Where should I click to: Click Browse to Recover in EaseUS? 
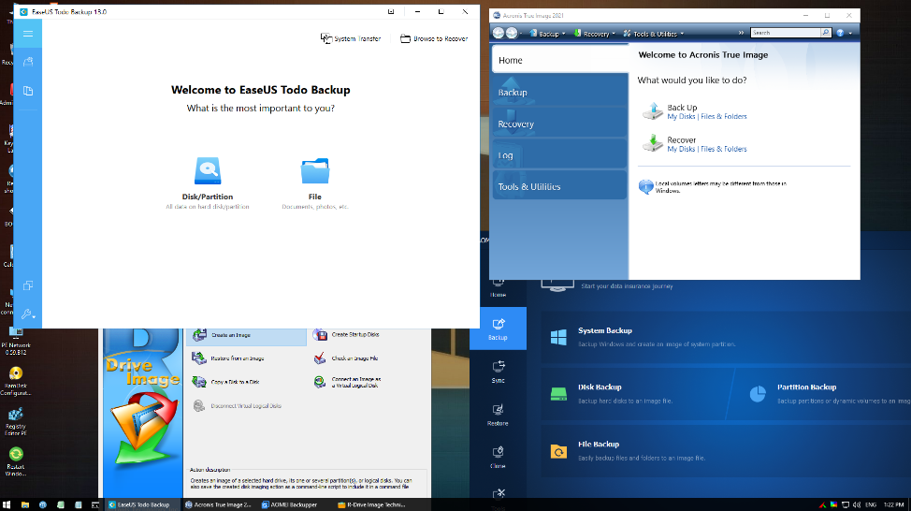coord(434,38)
